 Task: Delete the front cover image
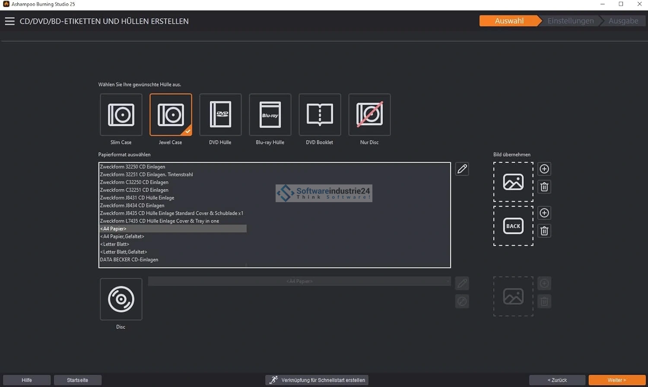click(x=544, y=187)
